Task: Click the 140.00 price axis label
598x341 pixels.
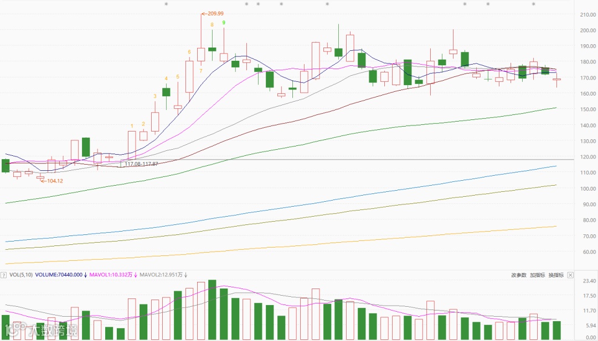Action: coord(587,125)
